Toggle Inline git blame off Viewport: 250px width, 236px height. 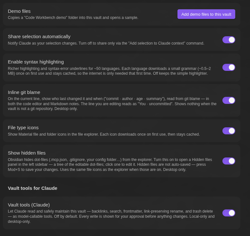coord(228,100)
